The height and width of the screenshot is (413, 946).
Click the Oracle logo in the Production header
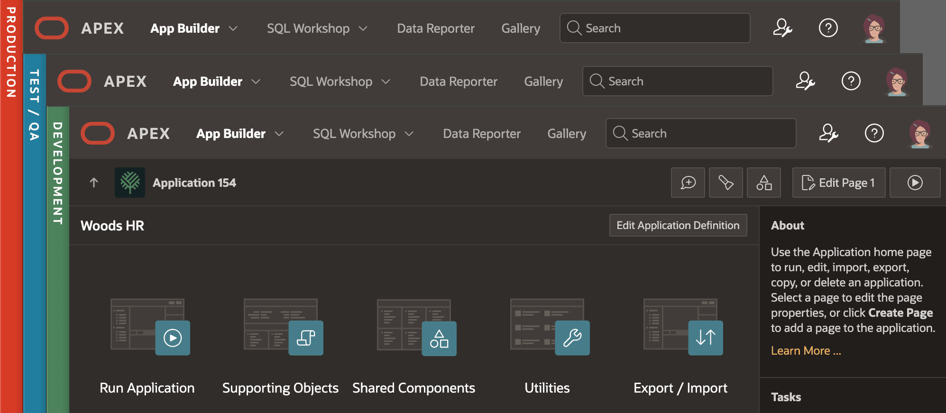(x=52, y=28)
